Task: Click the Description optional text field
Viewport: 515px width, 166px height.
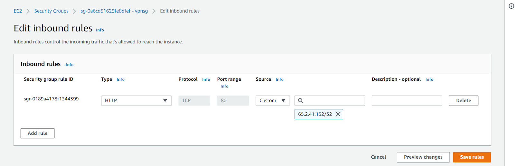Action: pos(407,101)
